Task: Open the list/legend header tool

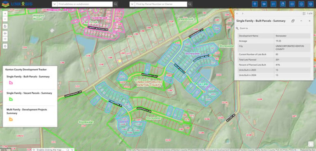Action: coord(273,4)
